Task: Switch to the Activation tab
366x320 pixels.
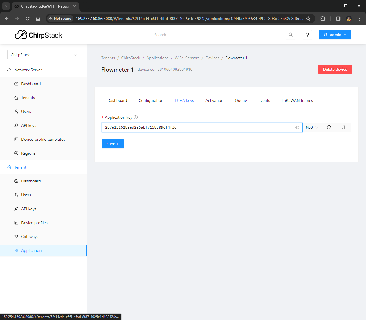Action: [x=214, y=100]
